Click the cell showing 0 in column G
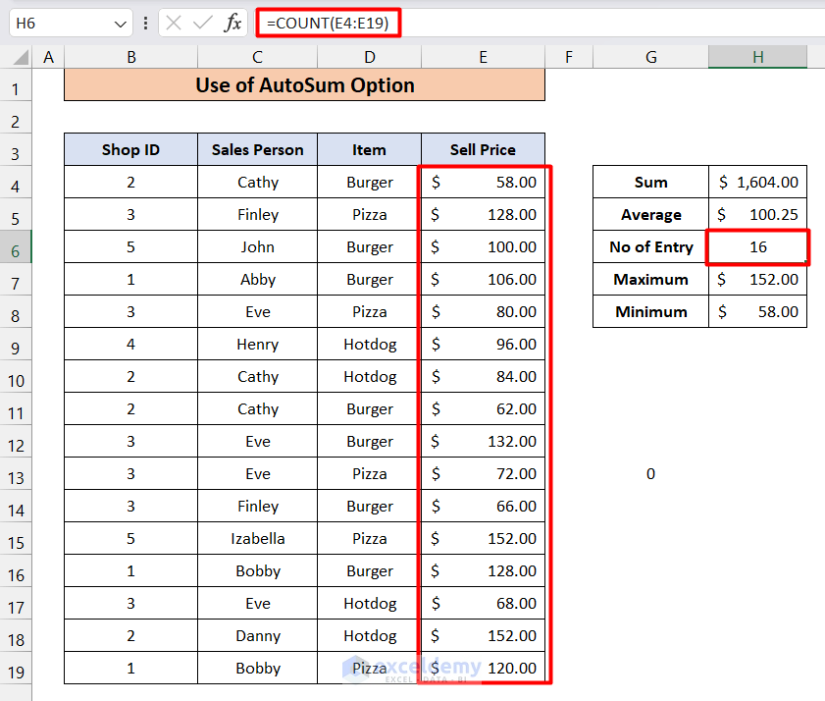 650,474
